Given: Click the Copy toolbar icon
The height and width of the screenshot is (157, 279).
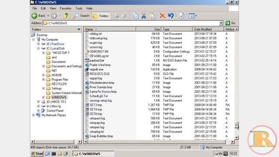Looking at the screenshot, I should (136, 16).
